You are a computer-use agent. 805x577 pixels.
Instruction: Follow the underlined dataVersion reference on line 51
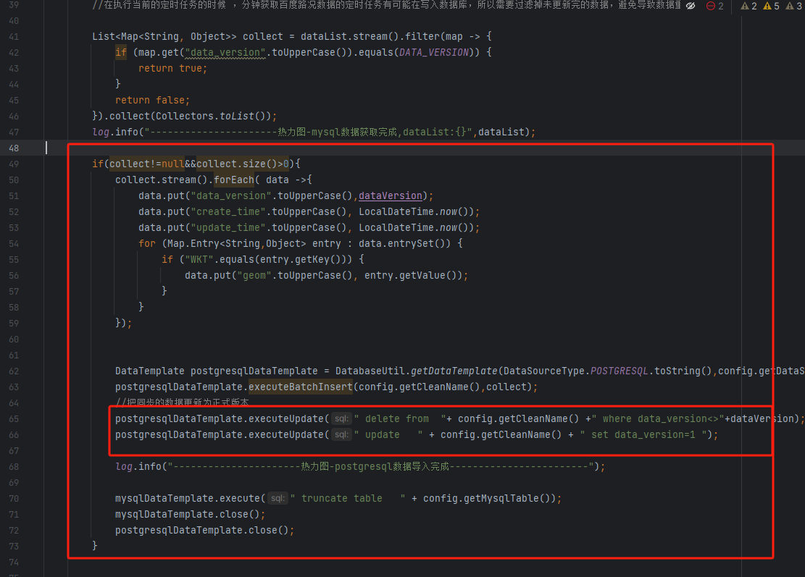[390, 195]
